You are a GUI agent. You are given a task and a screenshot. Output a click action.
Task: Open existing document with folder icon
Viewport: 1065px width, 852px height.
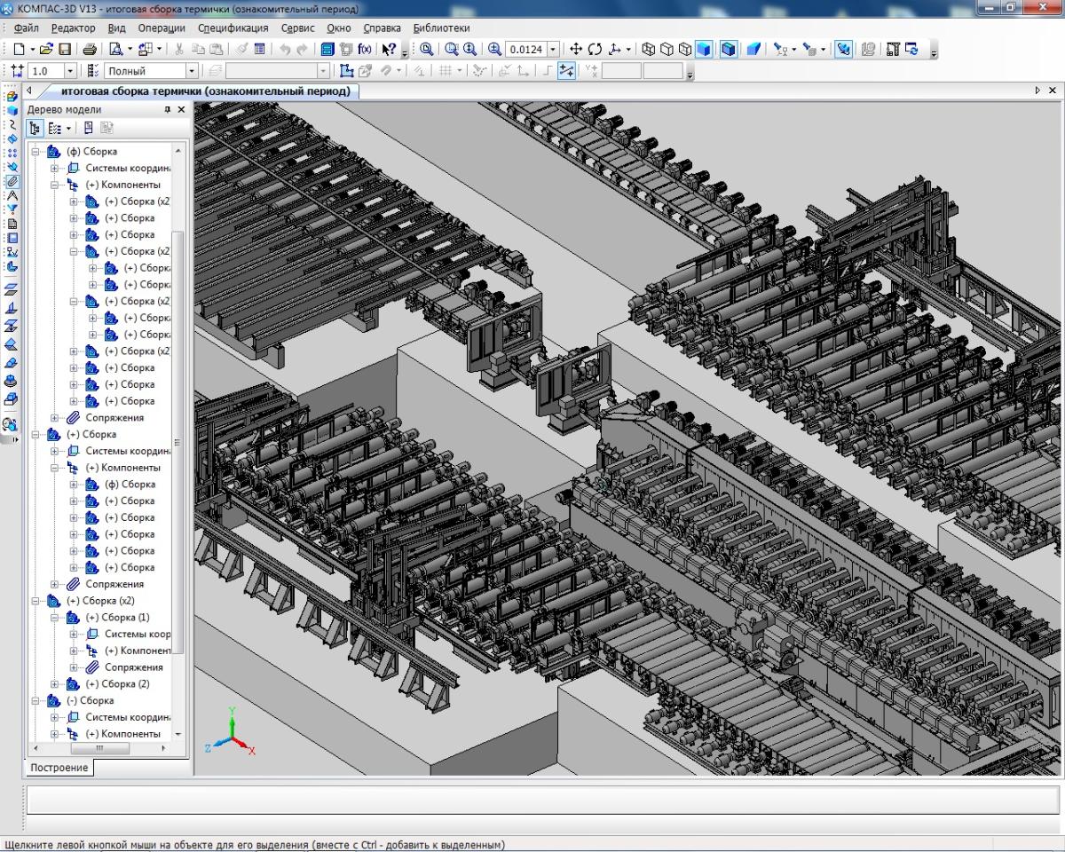click(x=46, y=50)
